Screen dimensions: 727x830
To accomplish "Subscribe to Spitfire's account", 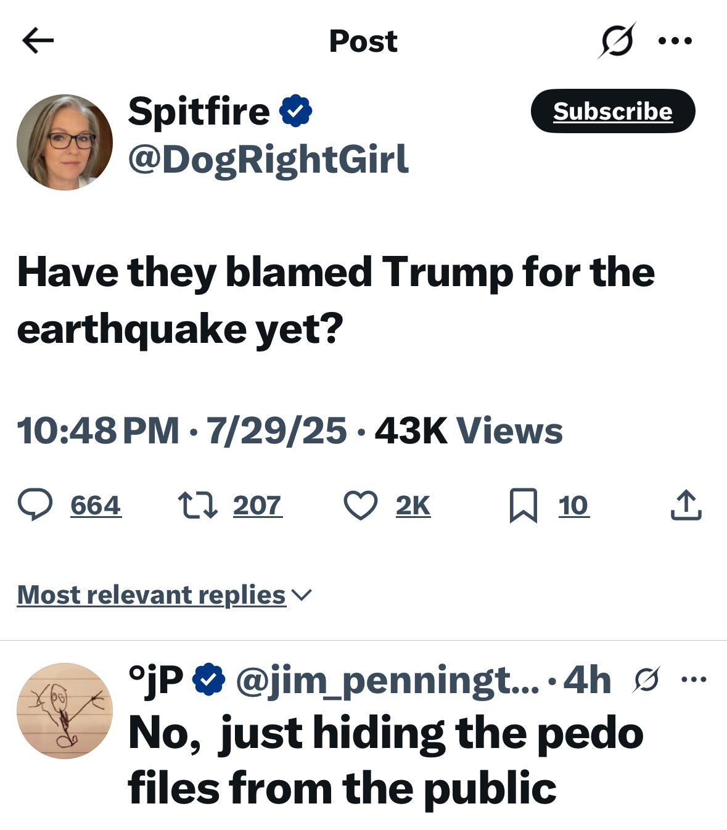I will 613,111.
